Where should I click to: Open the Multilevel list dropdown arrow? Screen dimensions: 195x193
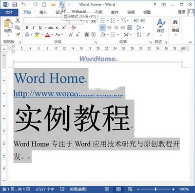[x=128, y=20]
